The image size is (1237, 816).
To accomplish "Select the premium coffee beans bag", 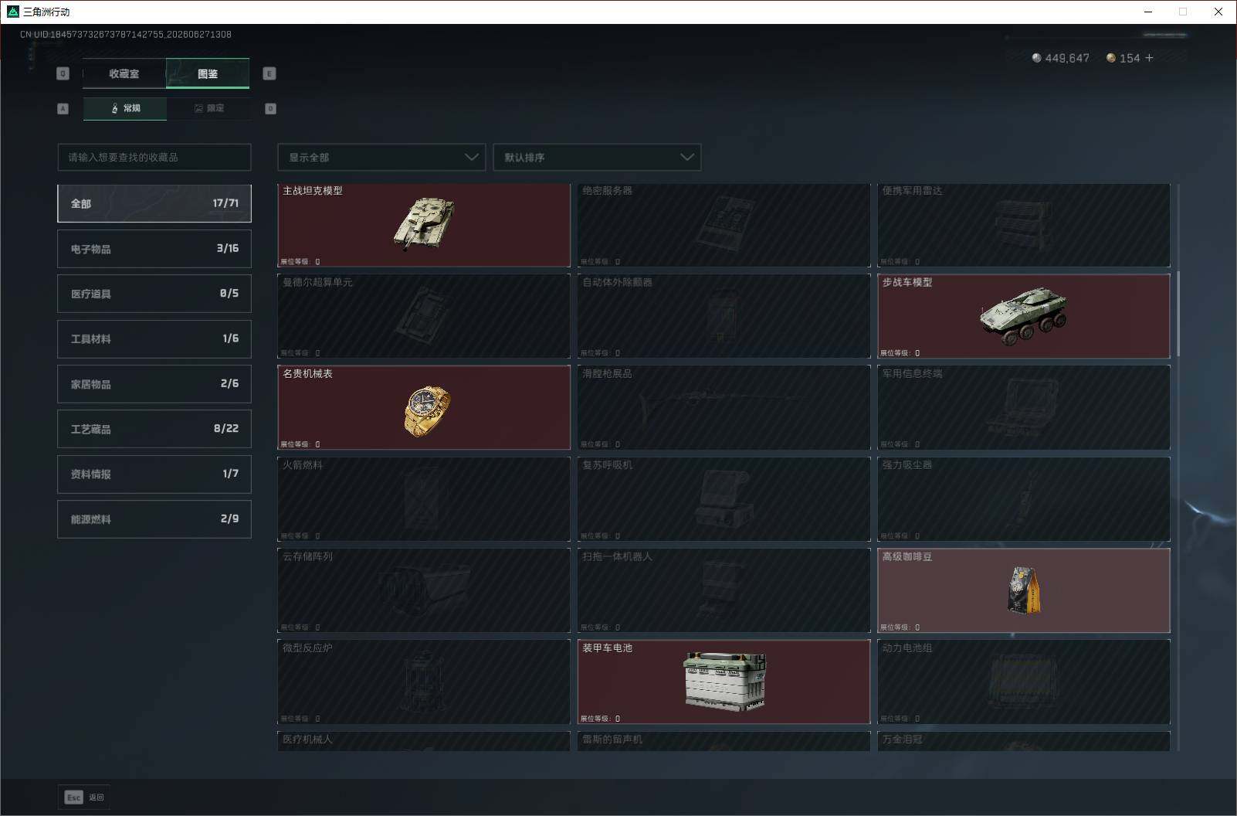I will (1024, 590).
